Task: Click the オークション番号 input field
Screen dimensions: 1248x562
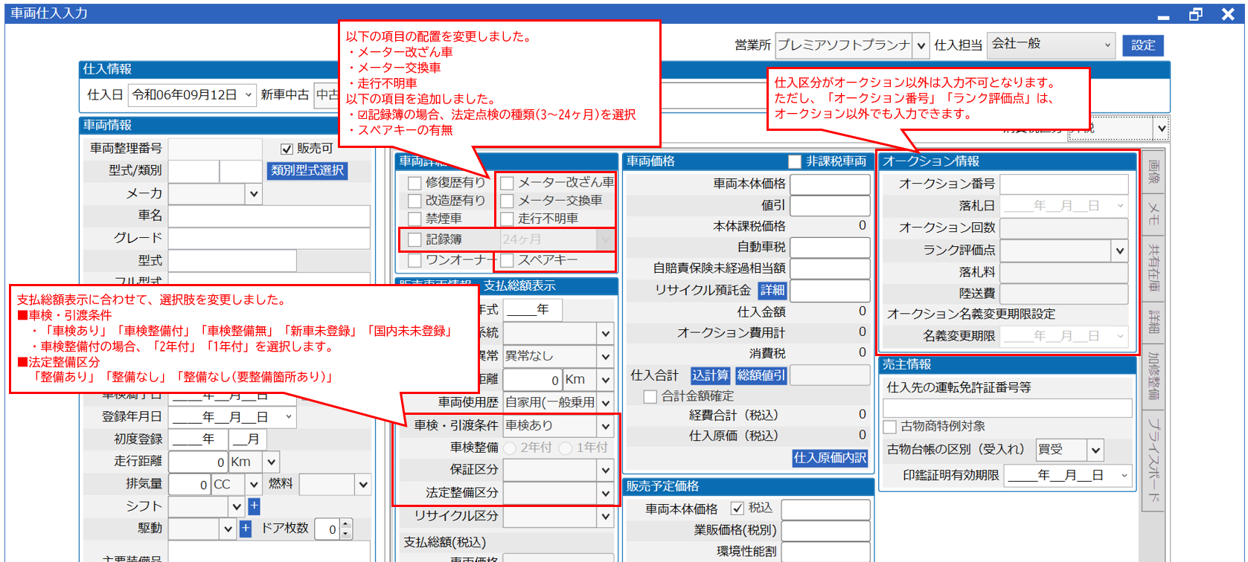Action: tap(1063, 184)
